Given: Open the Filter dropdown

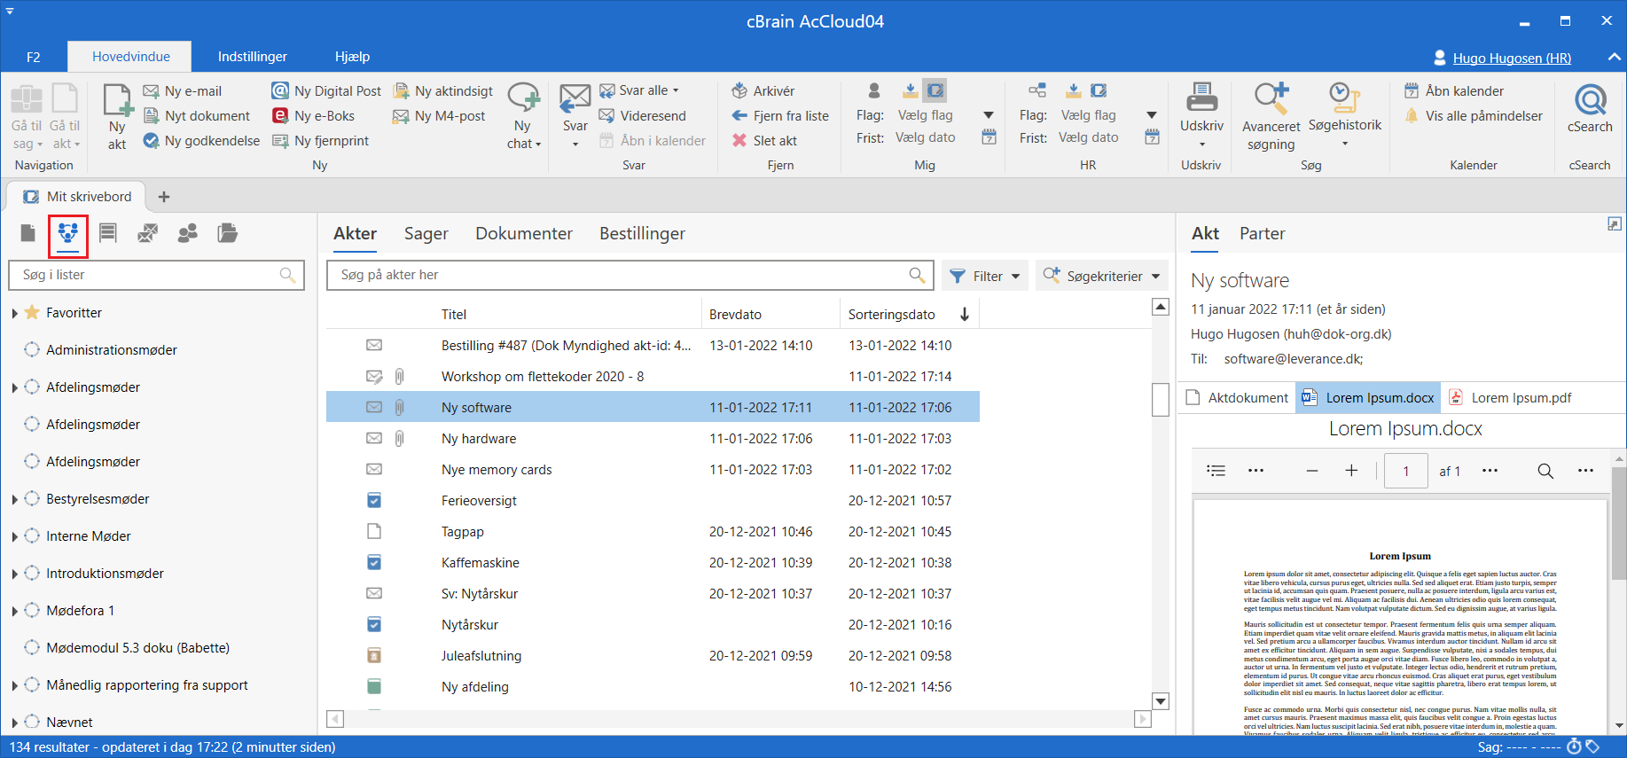Looking at the screenshot, I should click(x=985, y=276).
